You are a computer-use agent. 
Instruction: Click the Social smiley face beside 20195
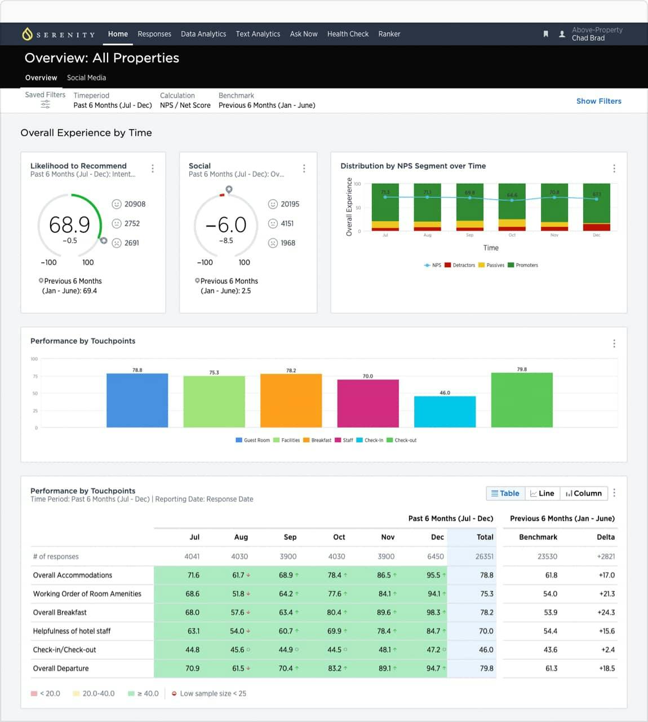pyautogui.click(x=273, y=204)
